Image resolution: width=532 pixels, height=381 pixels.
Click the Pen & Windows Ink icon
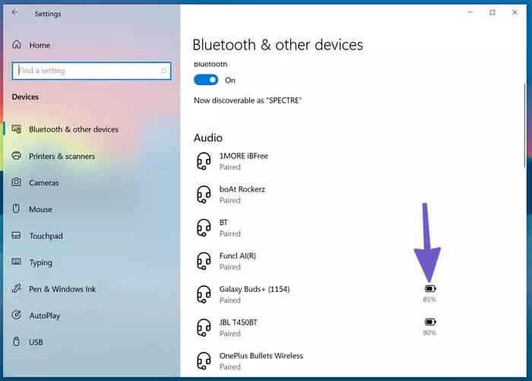tap(16, 288)
